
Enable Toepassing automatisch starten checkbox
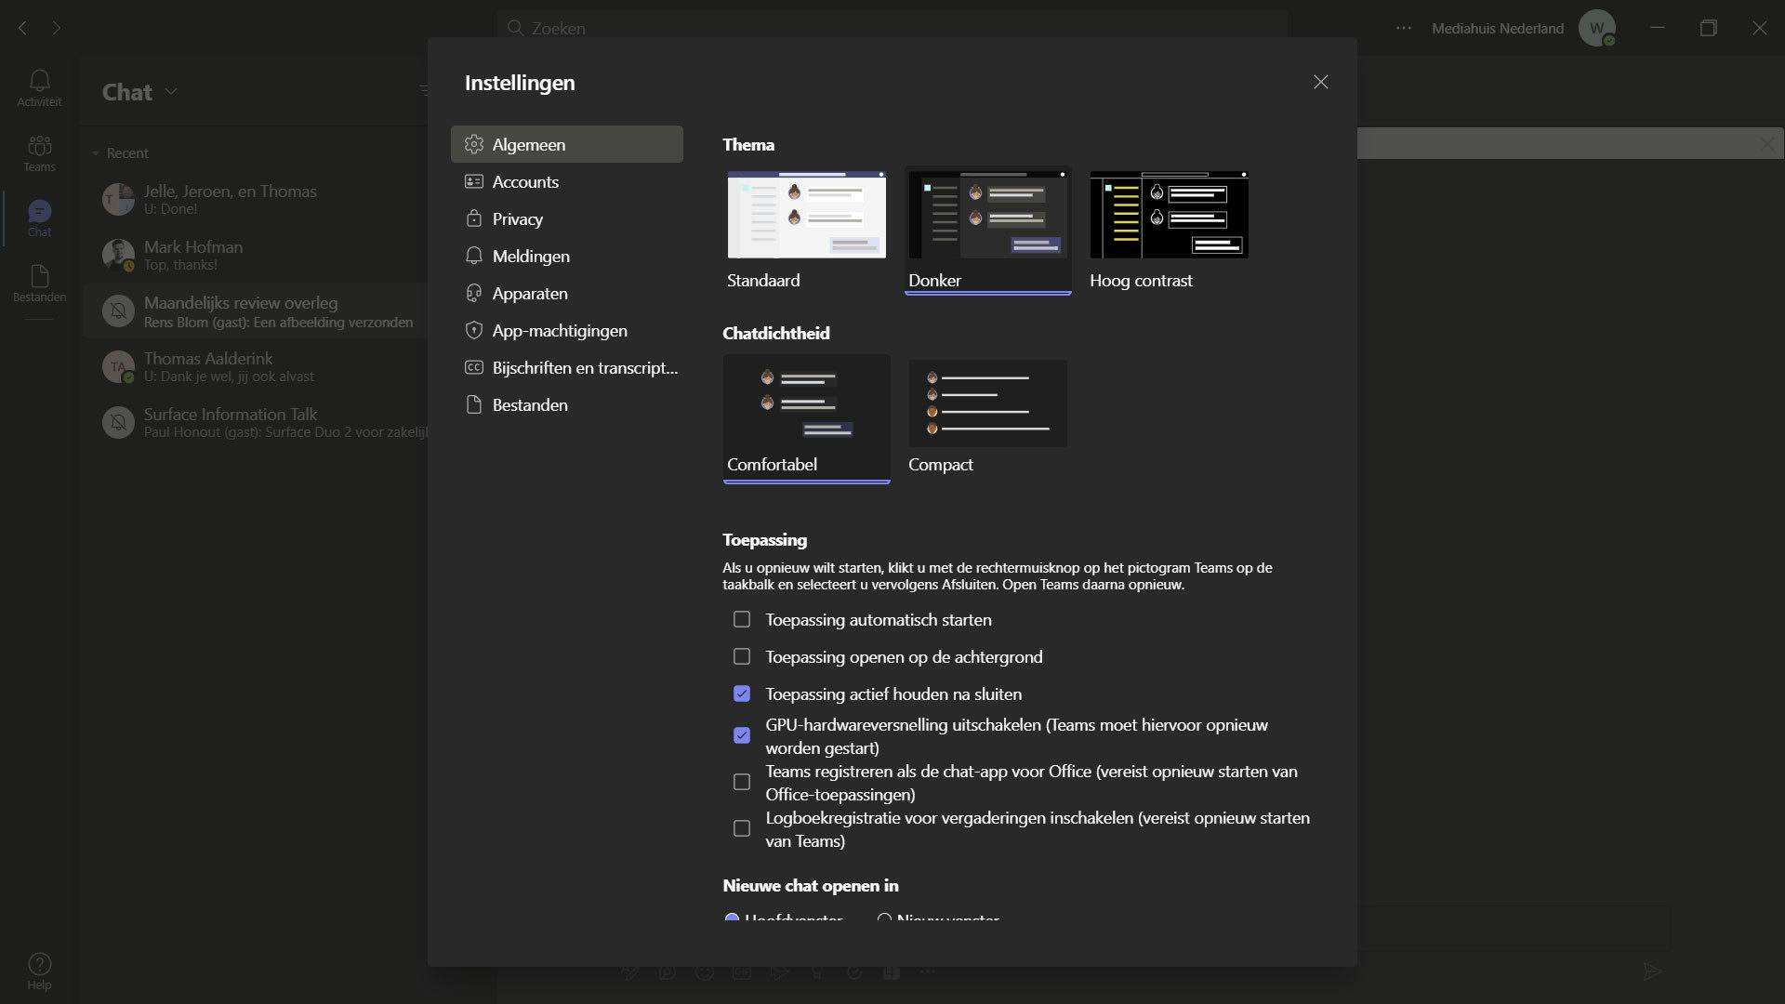tap(741, 619)
